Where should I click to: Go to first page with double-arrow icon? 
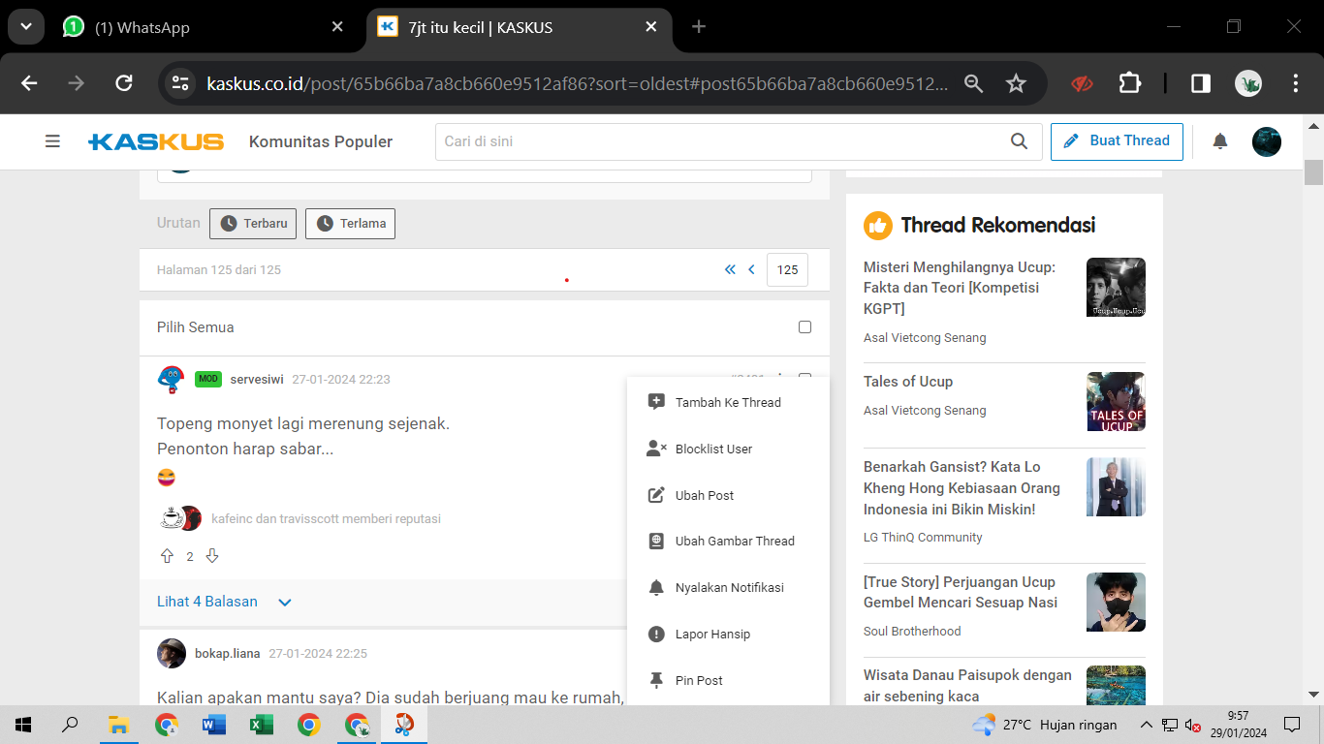[730, 270]
